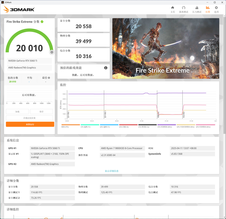Viewport: 226px width, 219px height.
Task: Click the 保存 button
Action: pyautogui.click(x=41, y=112)
